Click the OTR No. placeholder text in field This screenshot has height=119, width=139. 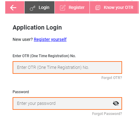53,67
